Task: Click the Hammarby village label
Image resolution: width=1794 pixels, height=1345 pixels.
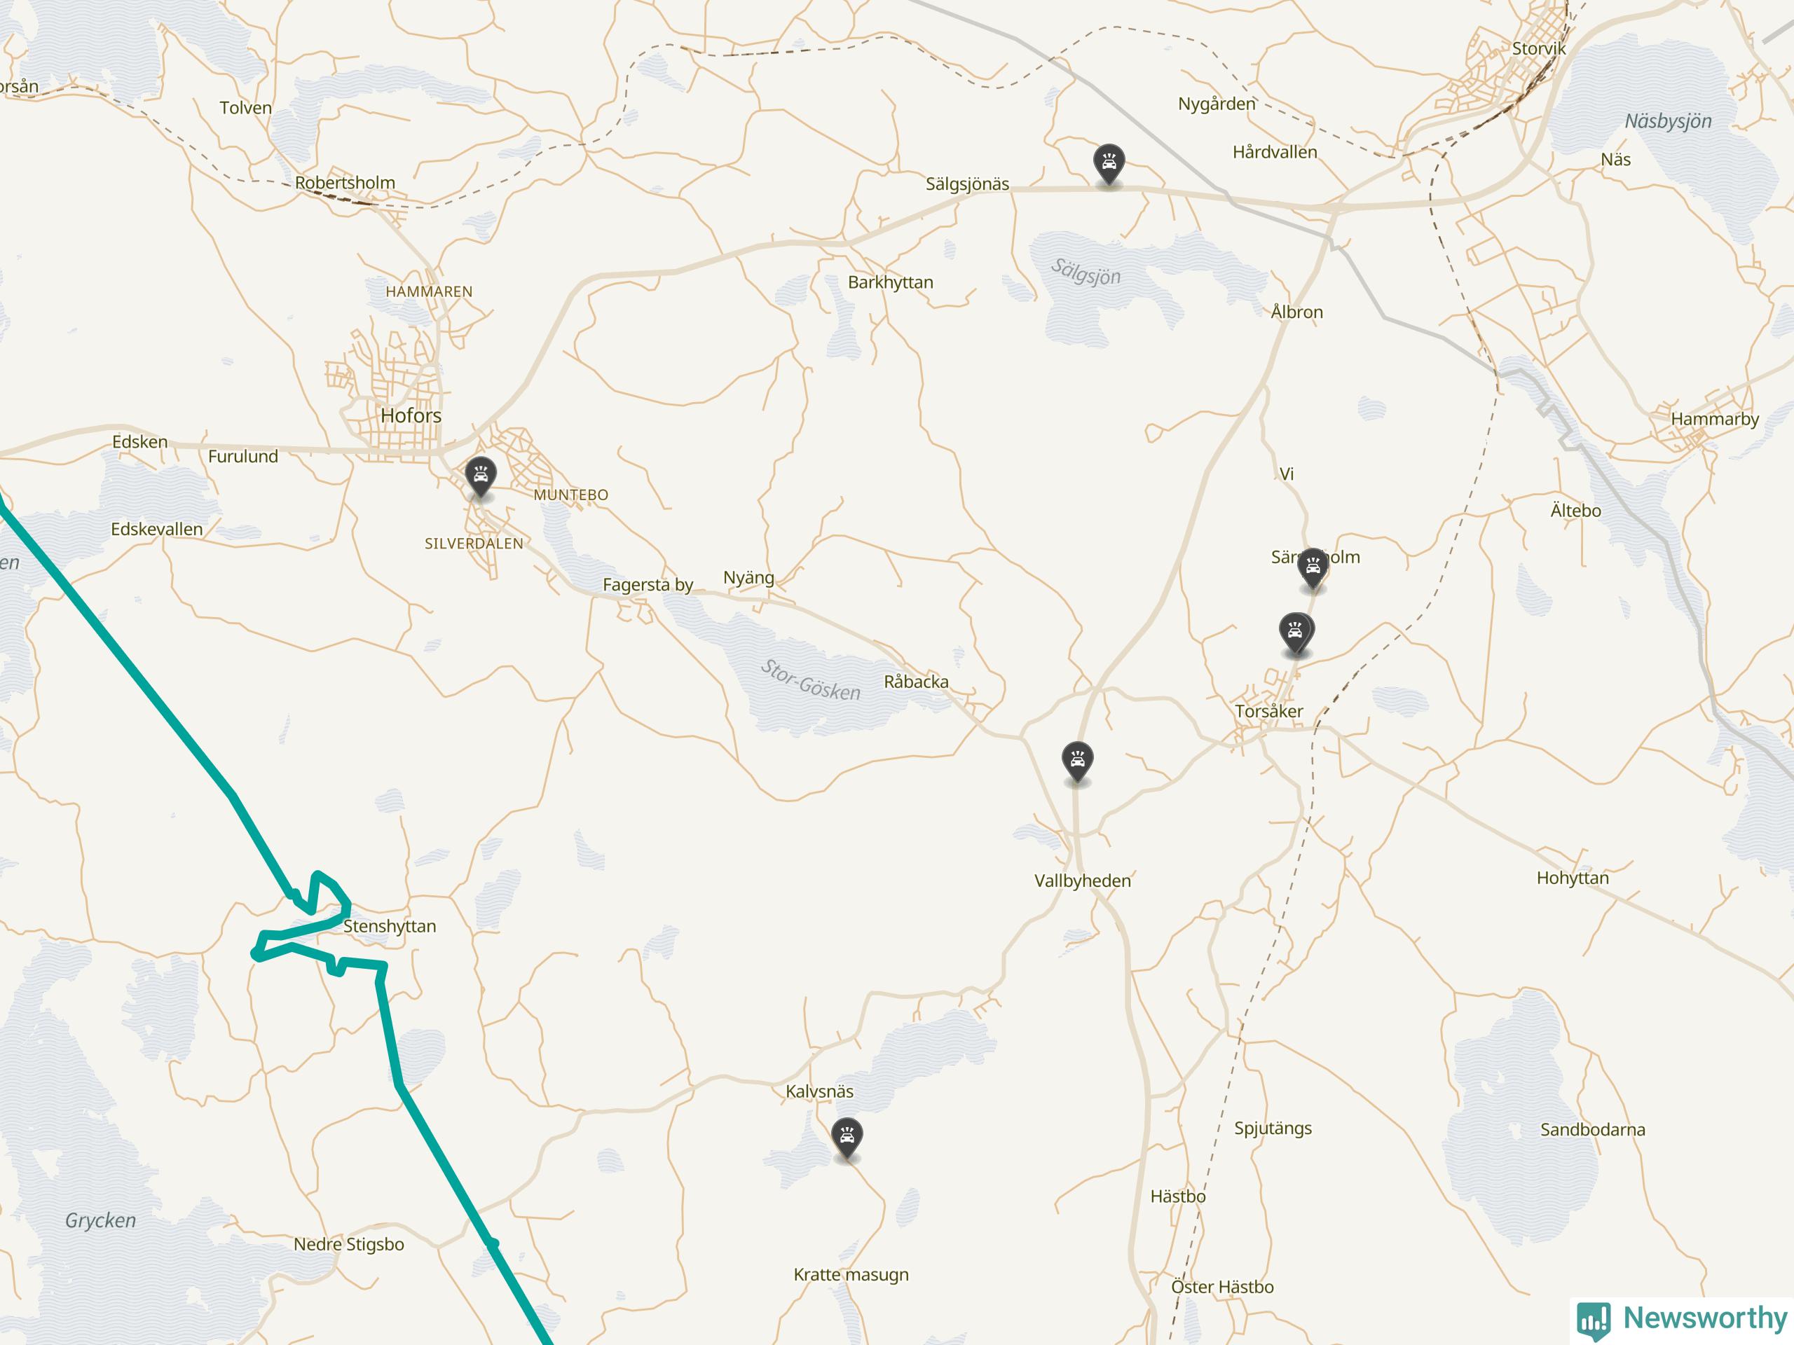Action: (1715, 419)
